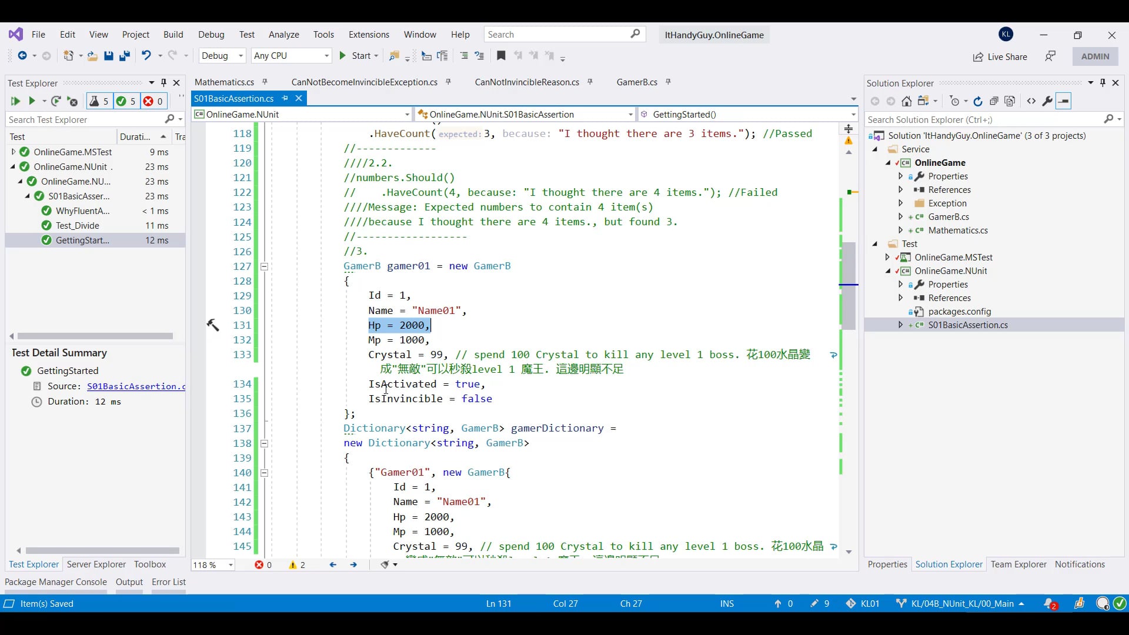This screenshot has width=1129, height=635.
Task: Open the Any CPU platform dropdown
Action: pos(291,56)
